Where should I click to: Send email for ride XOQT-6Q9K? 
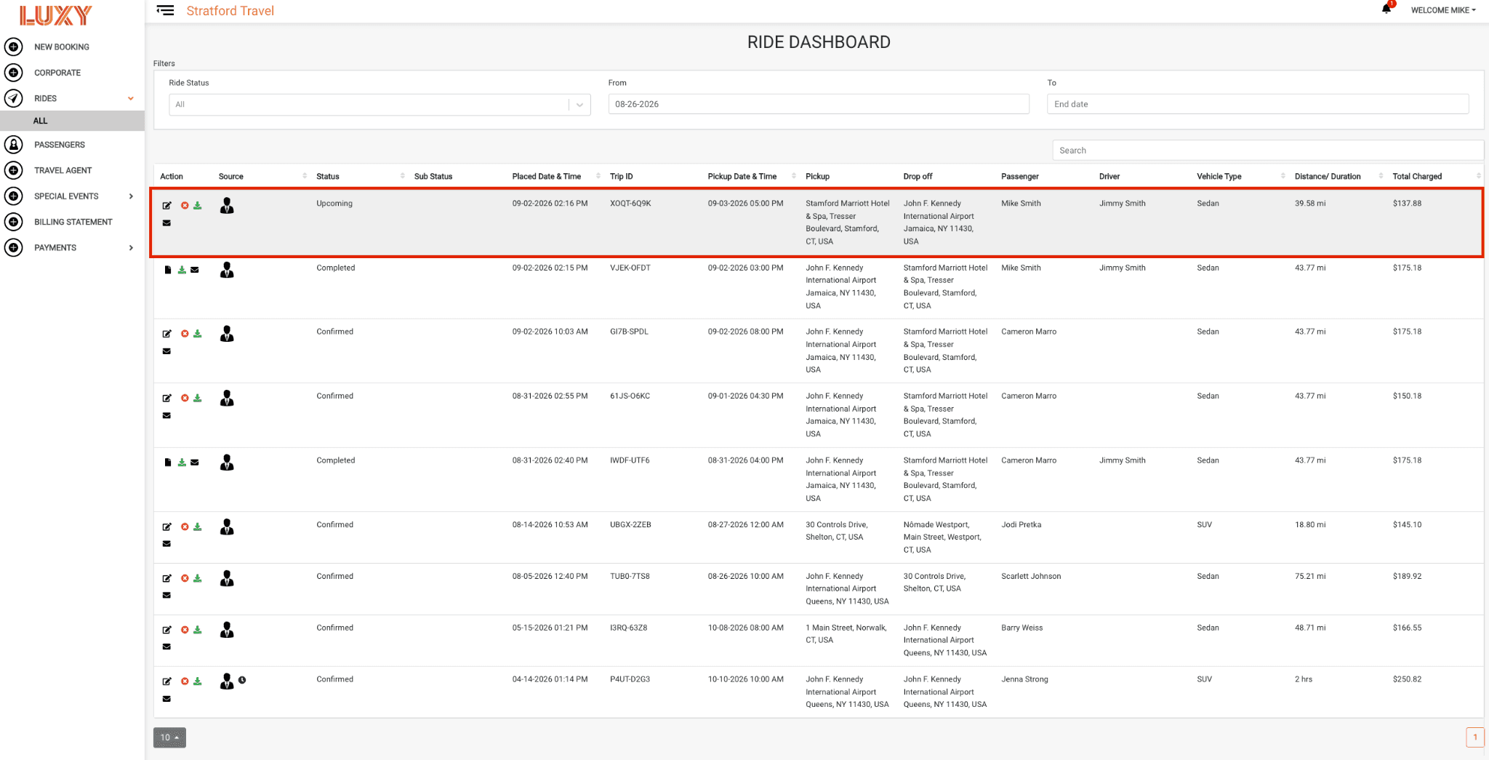tap(166, 223)
